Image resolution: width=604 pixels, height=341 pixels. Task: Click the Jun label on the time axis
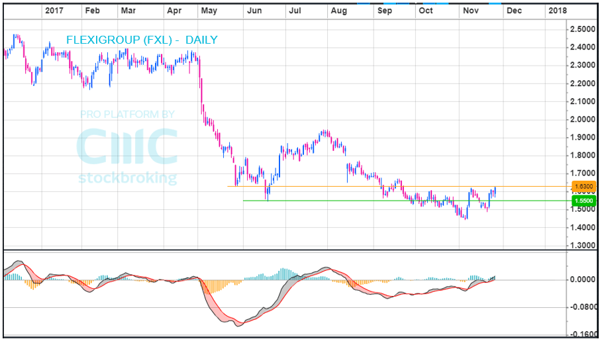point(254,11)
